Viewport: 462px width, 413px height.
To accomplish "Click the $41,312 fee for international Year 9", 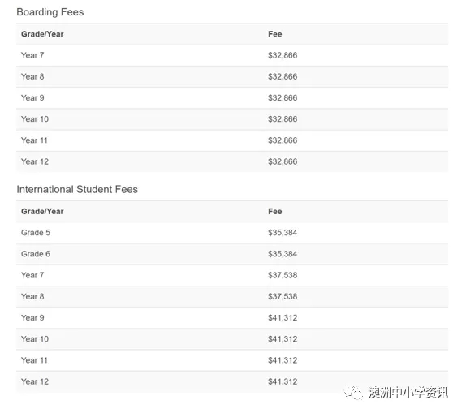I will pyautogui.click(x=283, y=318).
